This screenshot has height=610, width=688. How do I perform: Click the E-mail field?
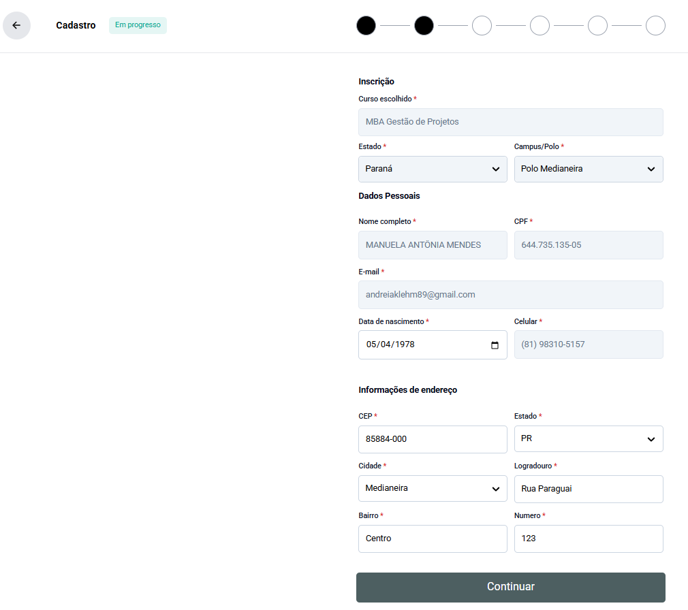(511, 295)
